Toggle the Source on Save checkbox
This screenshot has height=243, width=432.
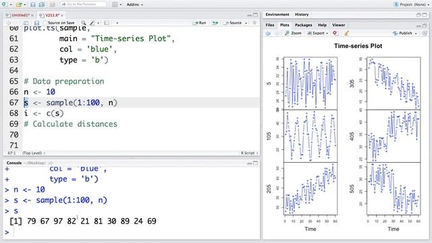(x=45, y=23)
